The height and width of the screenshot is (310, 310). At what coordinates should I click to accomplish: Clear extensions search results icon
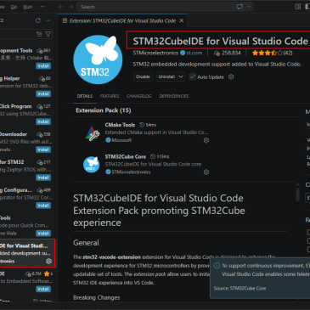(39, 34)
